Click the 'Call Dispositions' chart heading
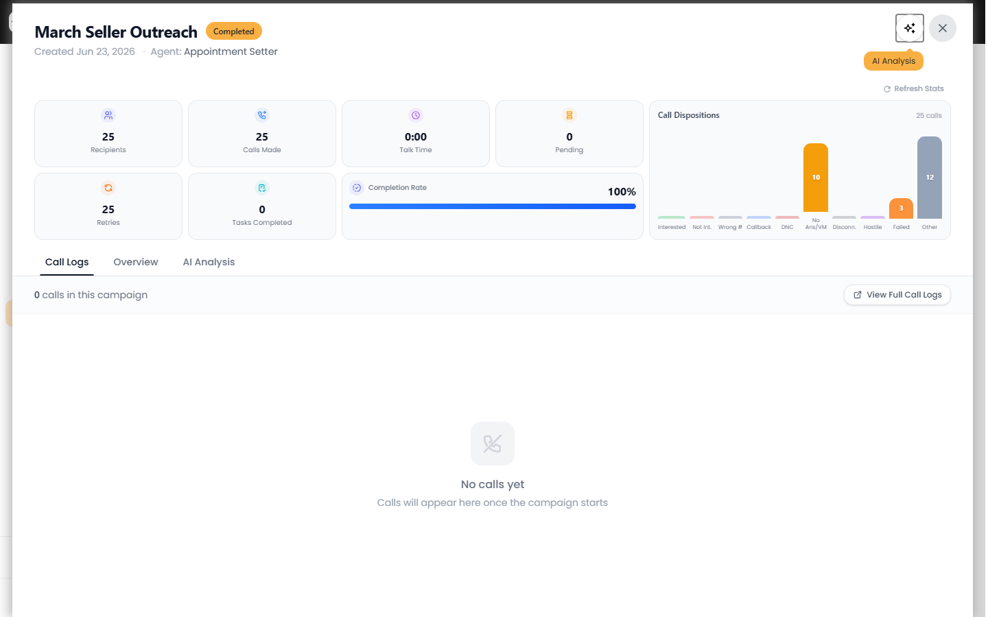The width and height of the screenshot is (988, 617). 689,115
